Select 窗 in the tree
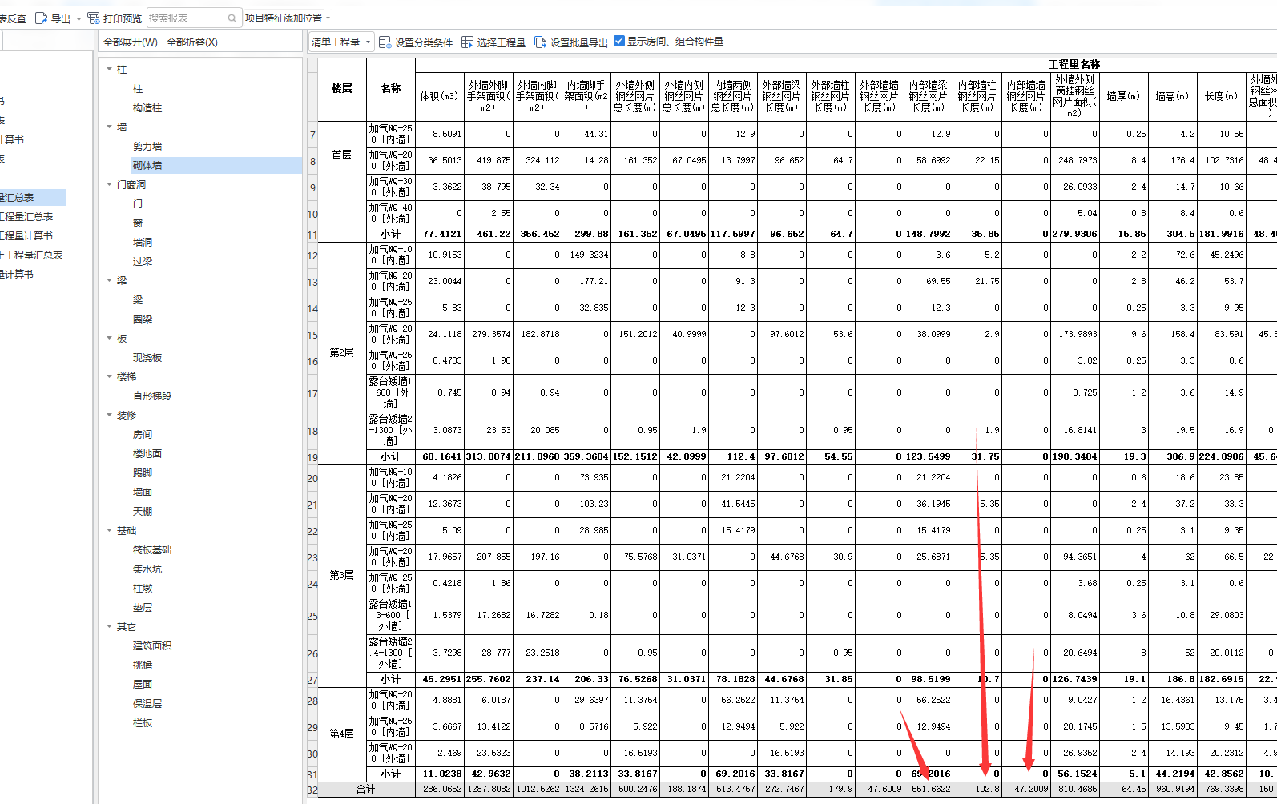Screen dimensions: 1277x804 [138, 223]
